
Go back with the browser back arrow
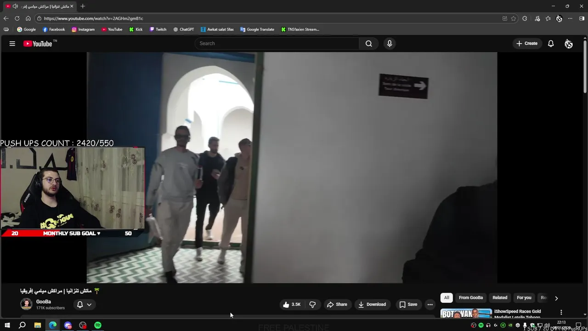coord(6,18)
